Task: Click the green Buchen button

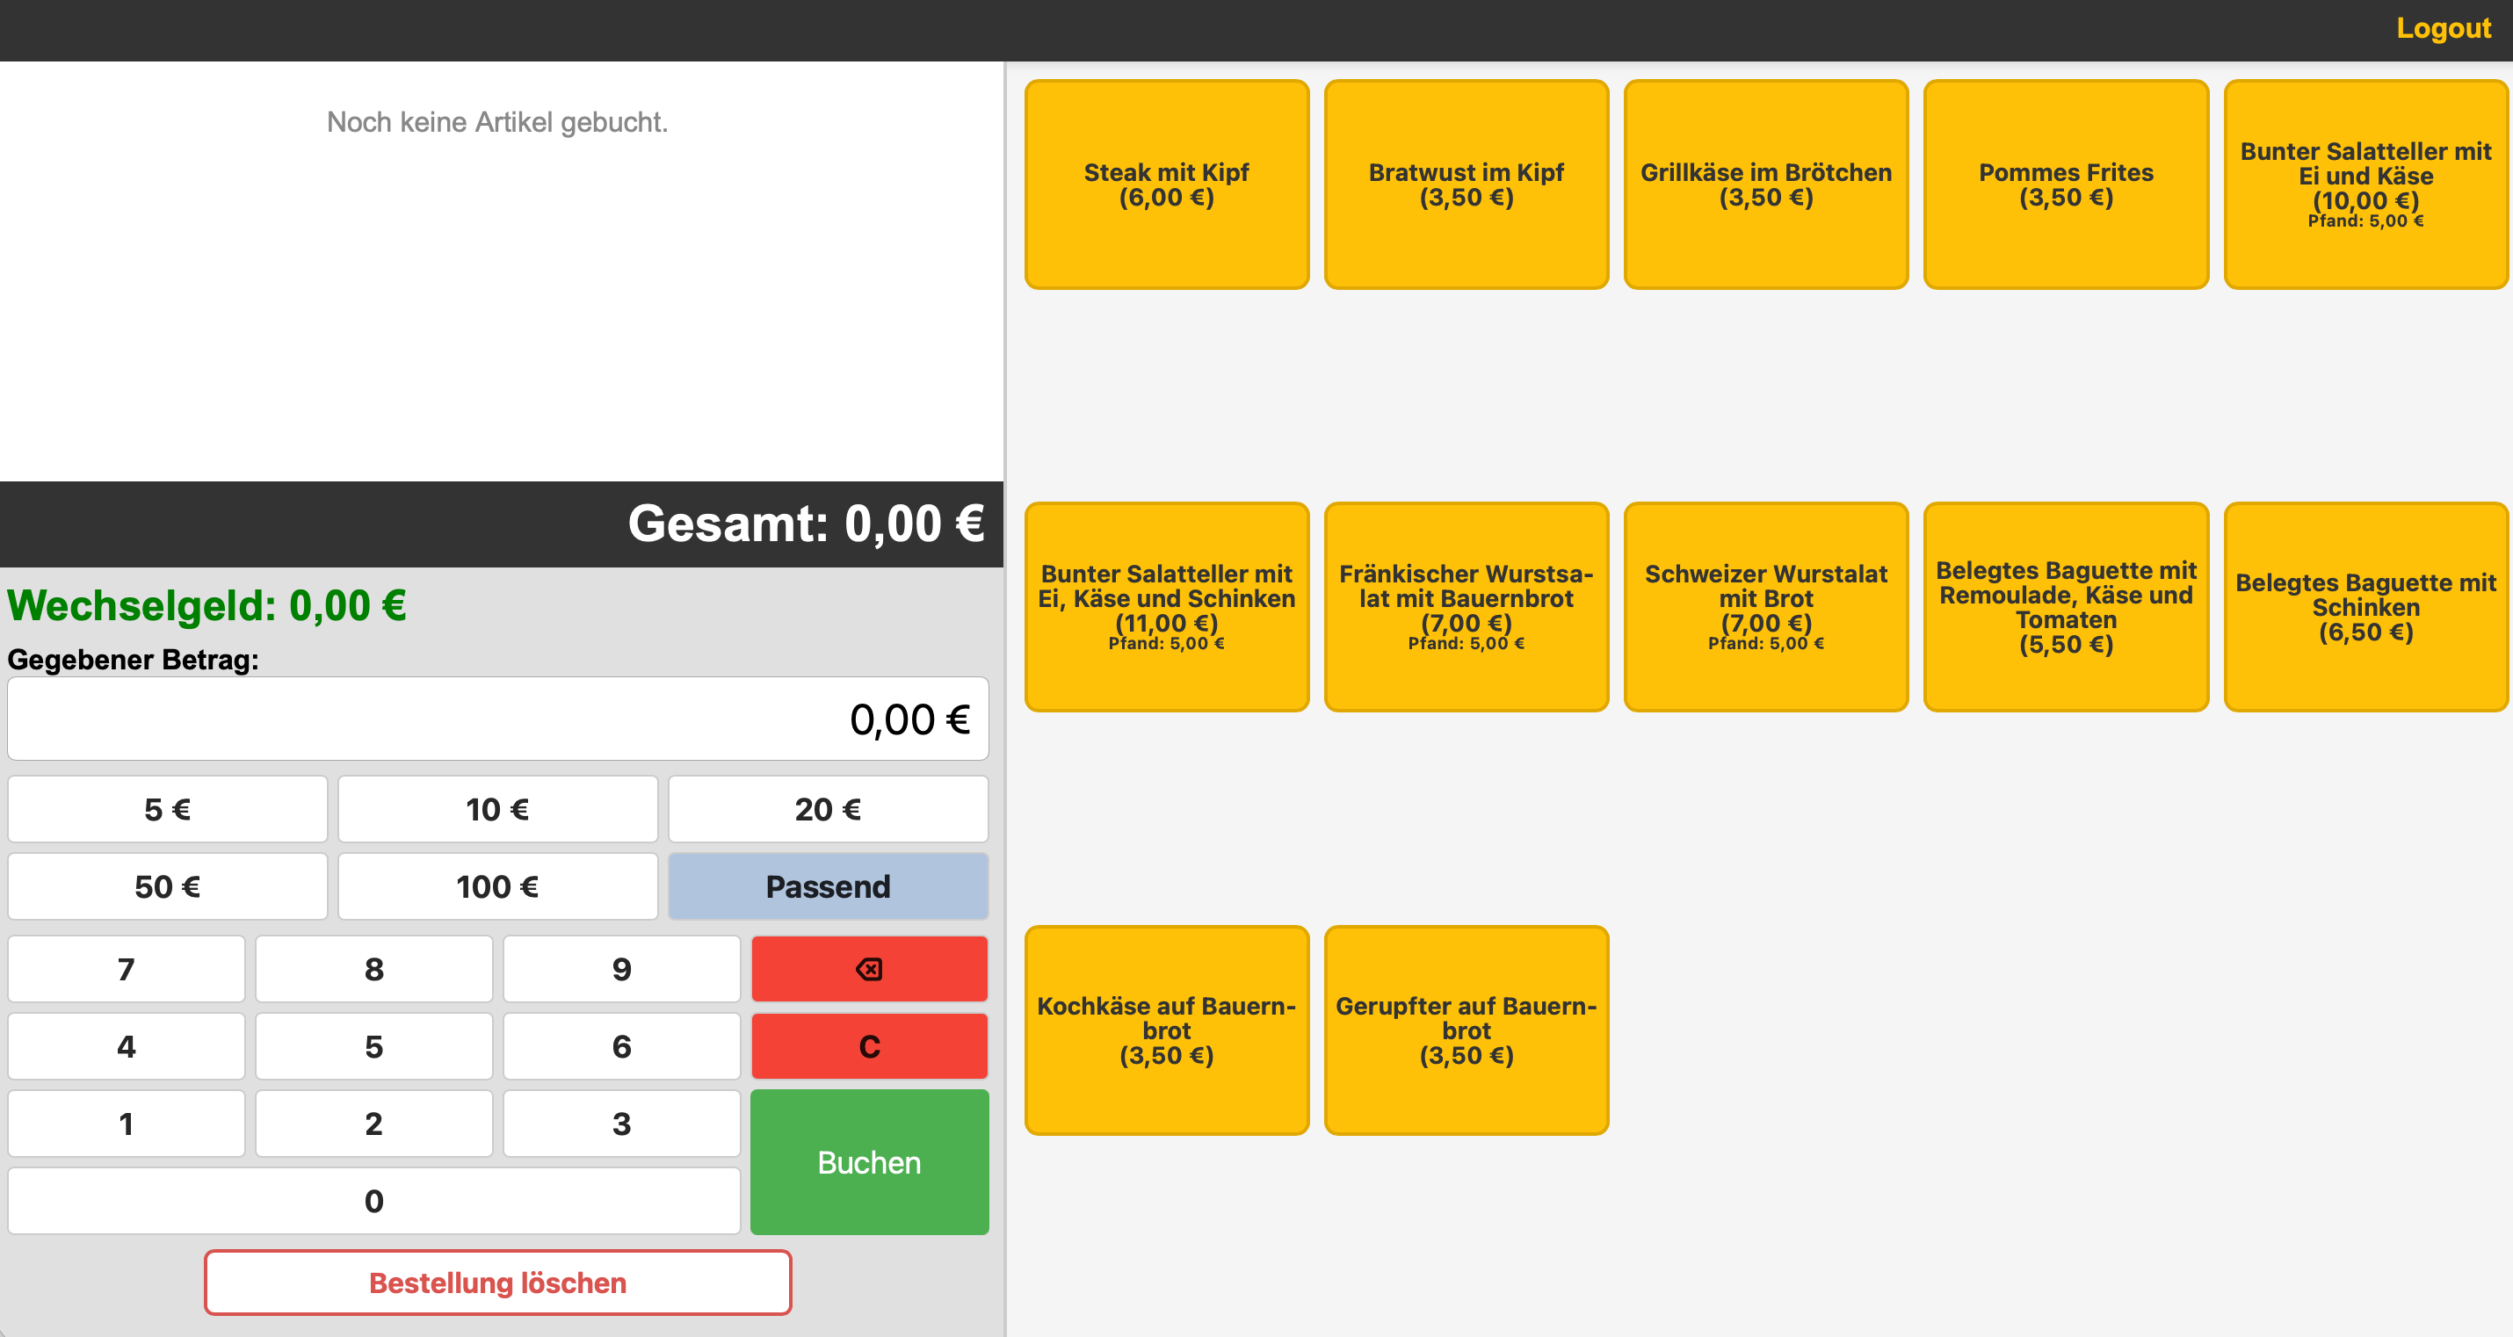Action: point(868,1161)
